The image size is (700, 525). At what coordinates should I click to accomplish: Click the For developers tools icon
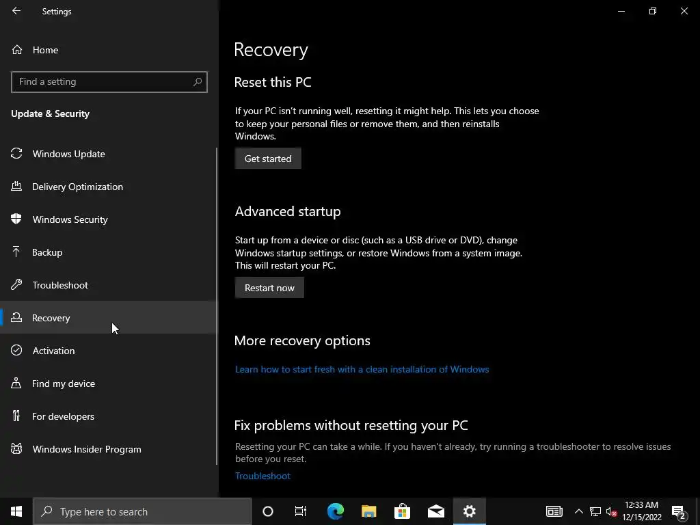click(16, 416)
